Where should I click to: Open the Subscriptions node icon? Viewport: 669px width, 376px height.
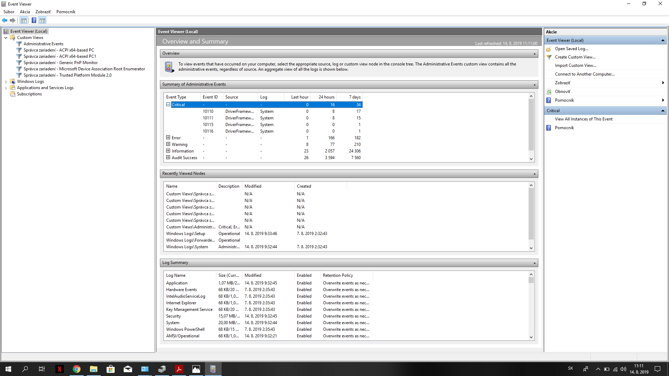point(13,94)
